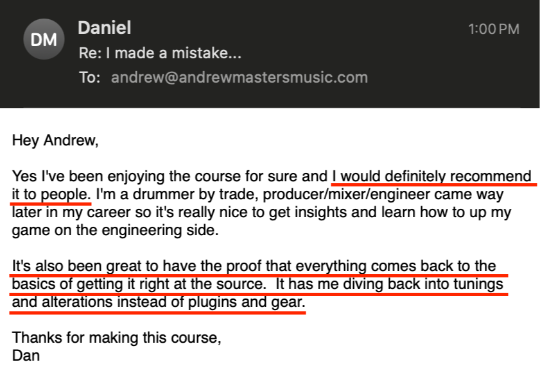Click the sender name Daniel

pos(104,28)
